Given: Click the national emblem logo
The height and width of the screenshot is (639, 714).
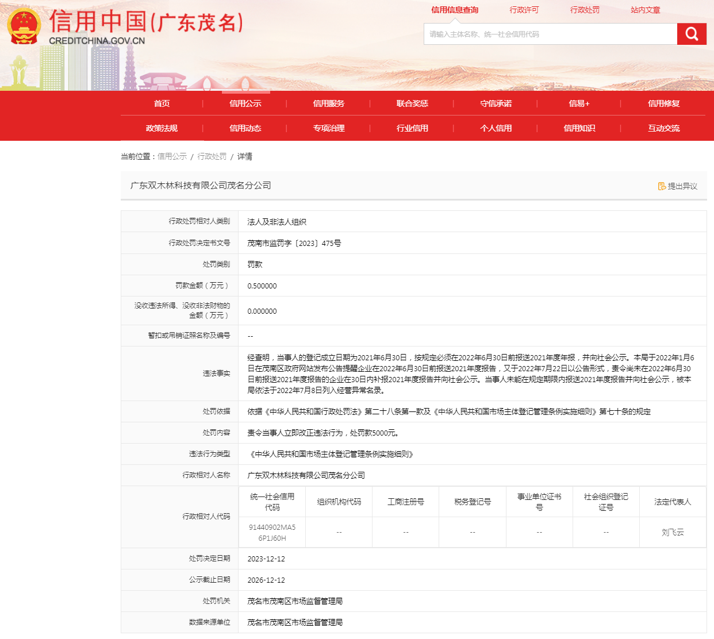Looking at the screenshot, I should click(24, 26).
